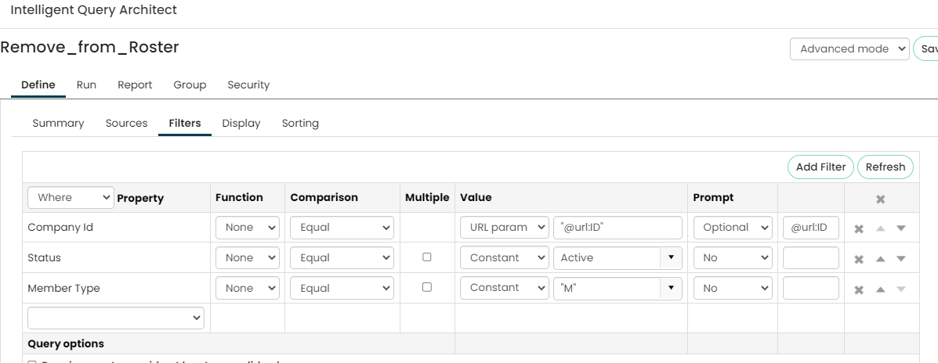This screenshot has width=938, height=363.
Task: Switch to the Display tab
Action: coord(241,124)
